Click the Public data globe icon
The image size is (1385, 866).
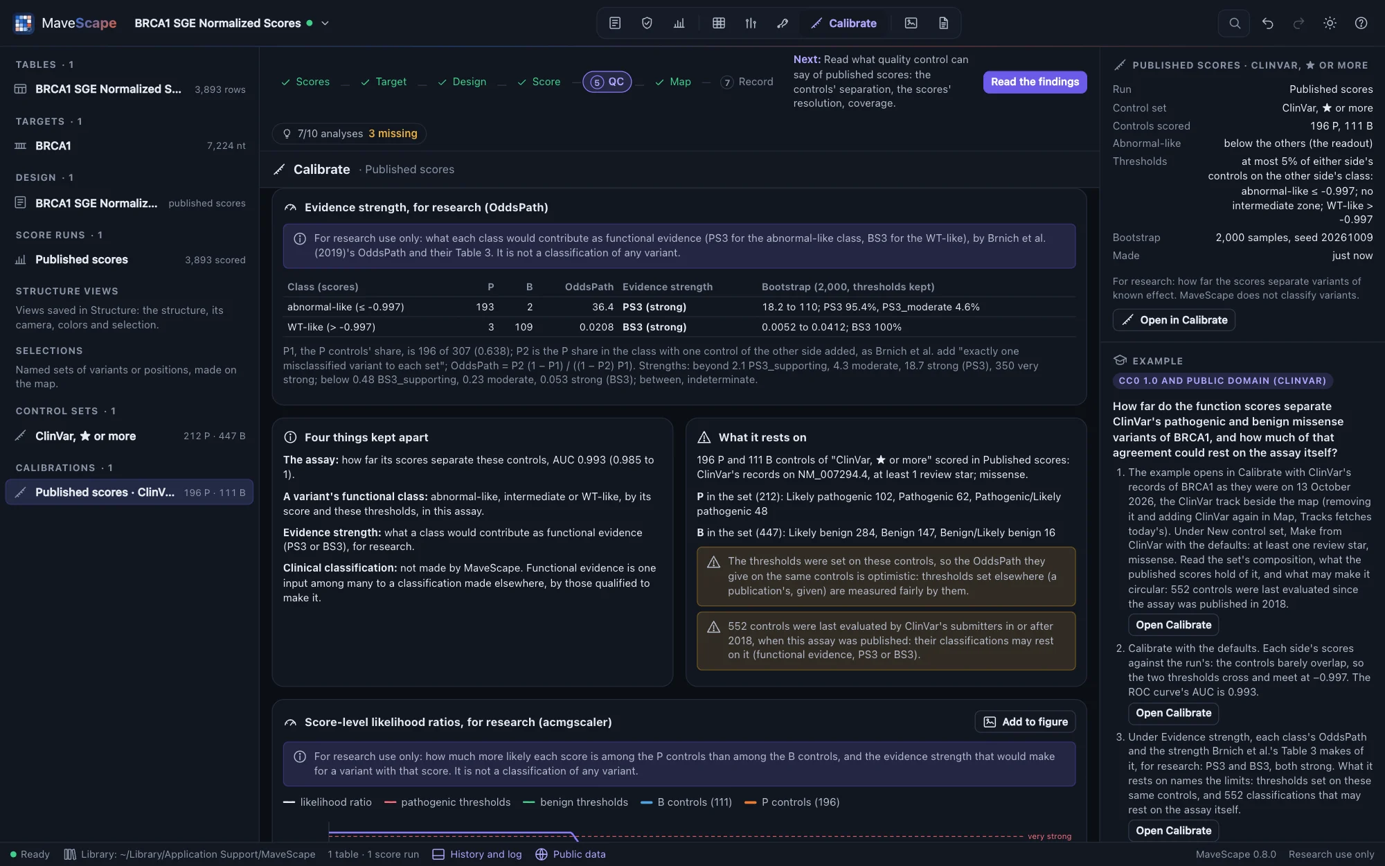click(x=542, y=854)
